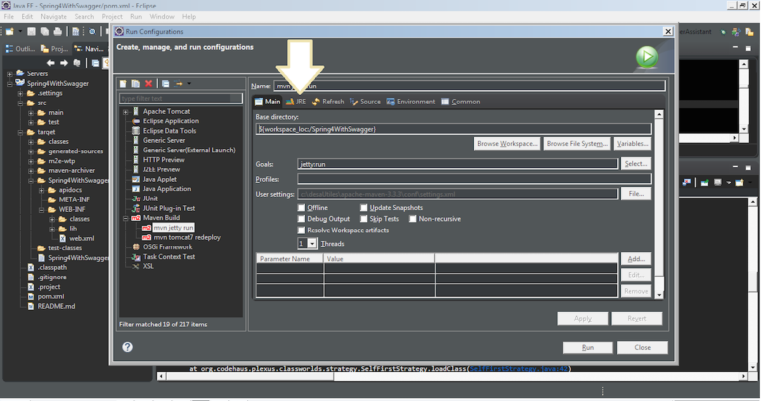The width and height of the screenshot is (761, 401).
Task: Click the File... user settings button
Action: point(636,194)
